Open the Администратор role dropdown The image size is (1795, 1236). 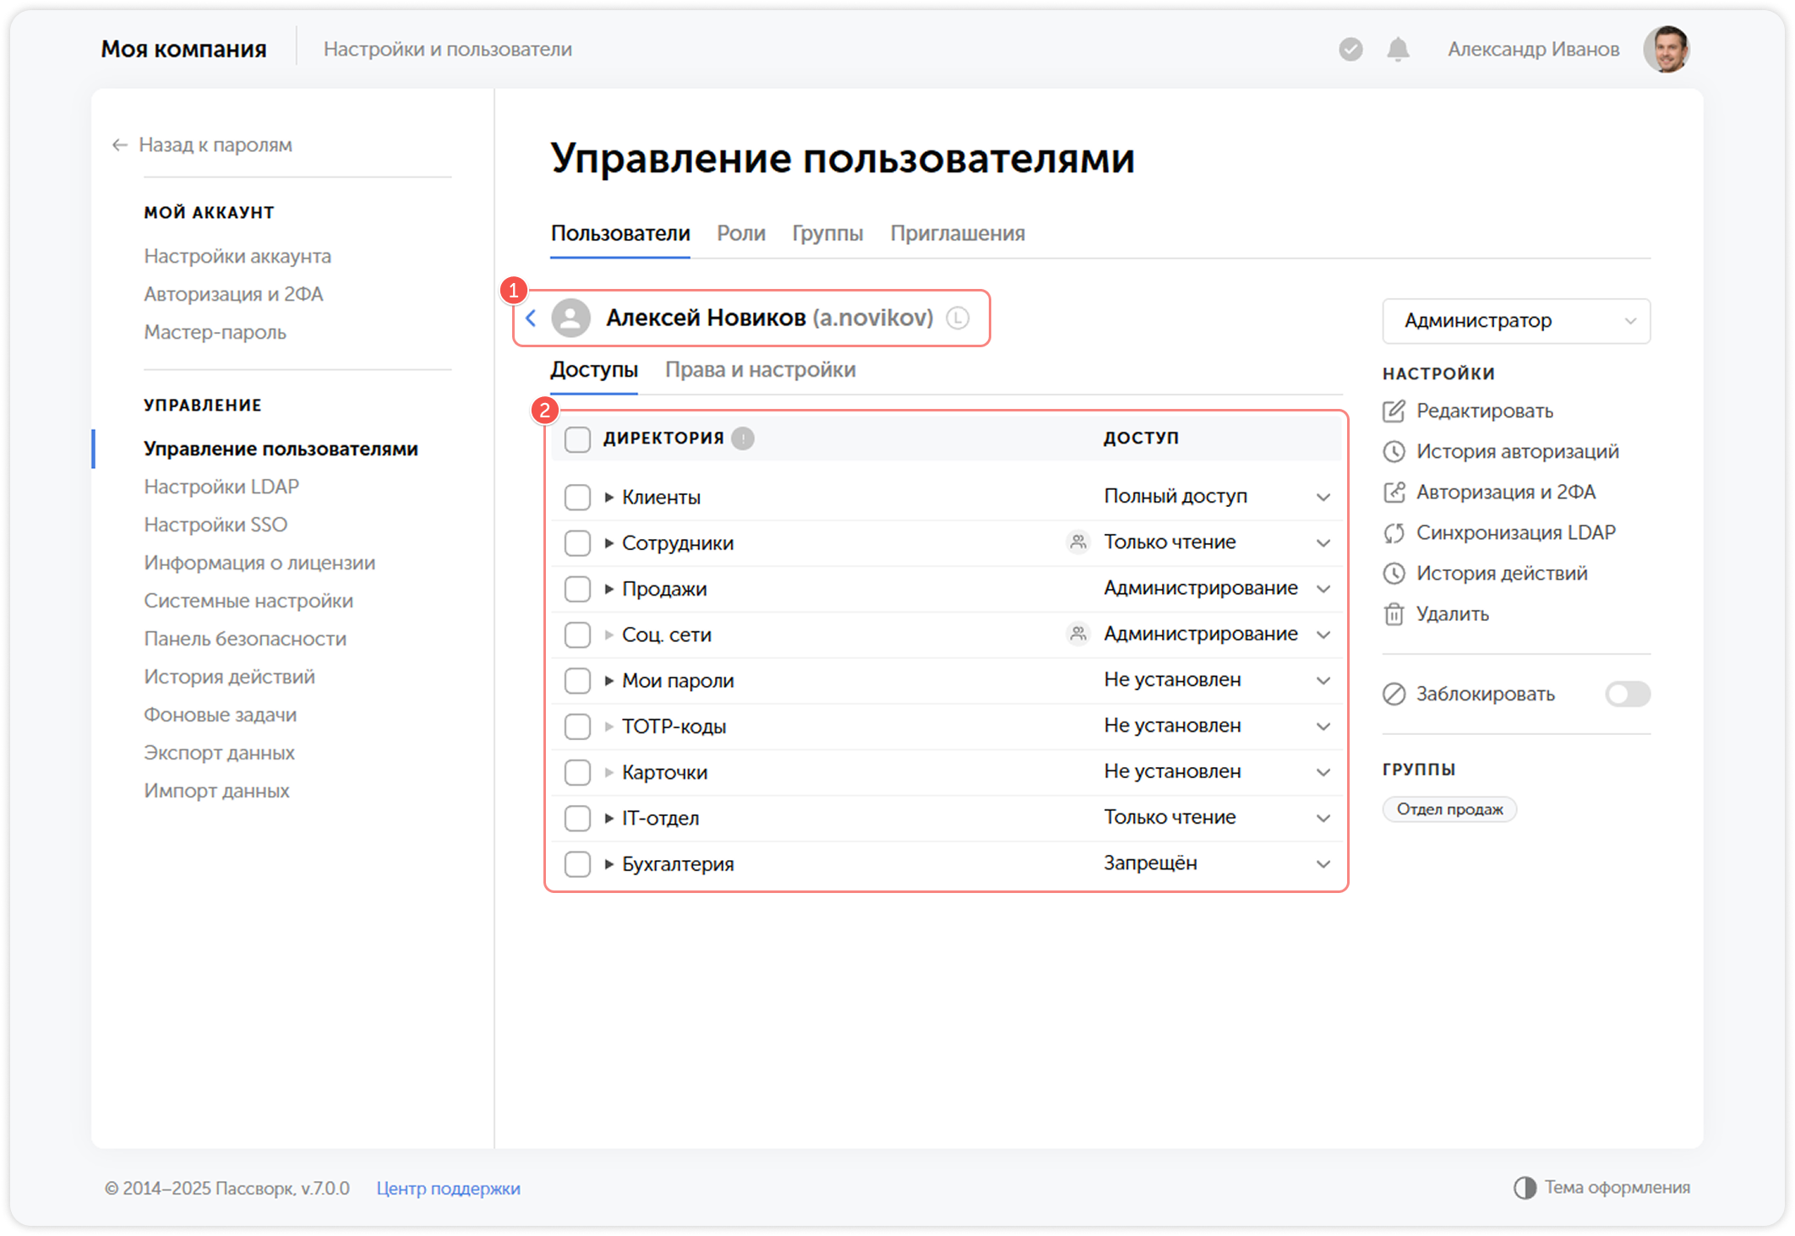(x=1516, y=321)
